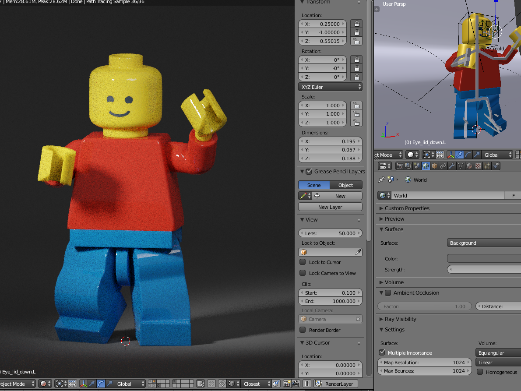Viewport: 521px width, 391px height.
Task: Open the XYZ Euler rotation mode dropdown
Action: (330, 87)
